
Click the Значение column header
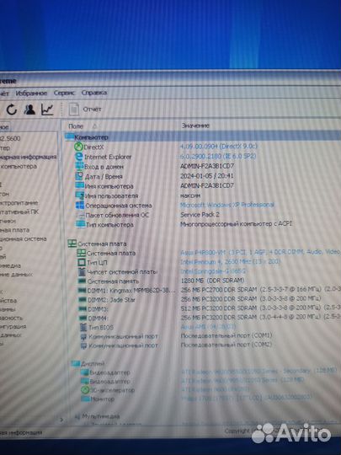tap(195, 126)
